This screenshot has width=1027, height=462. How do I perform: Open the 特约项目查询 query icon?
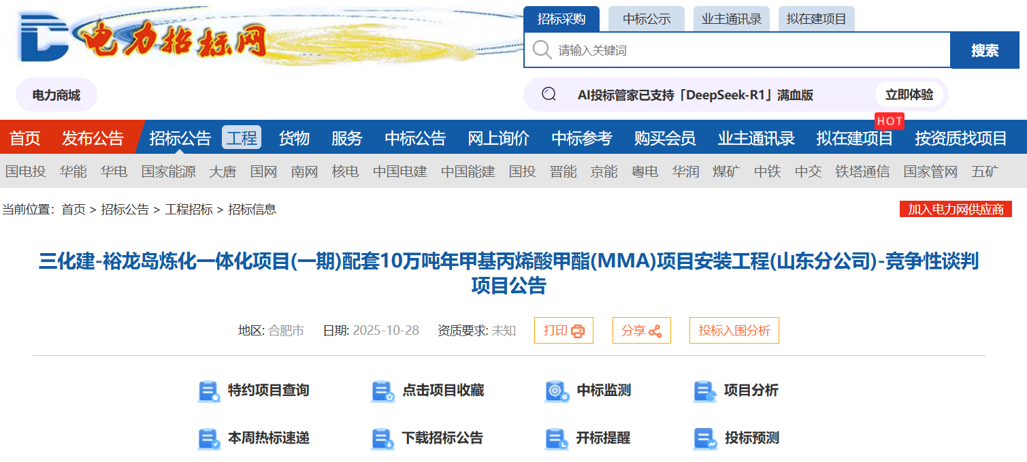coord(209,391)
